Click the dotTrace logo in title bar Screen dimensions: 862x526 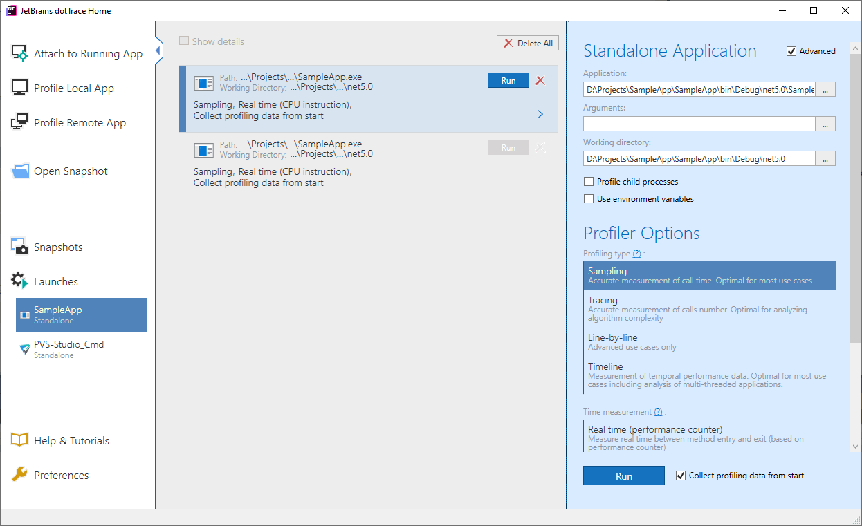click(x=11, y=10)
